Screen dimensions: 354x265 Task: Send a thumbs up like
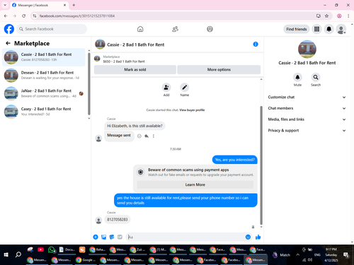pyautogui.click(x=258, y=237)
